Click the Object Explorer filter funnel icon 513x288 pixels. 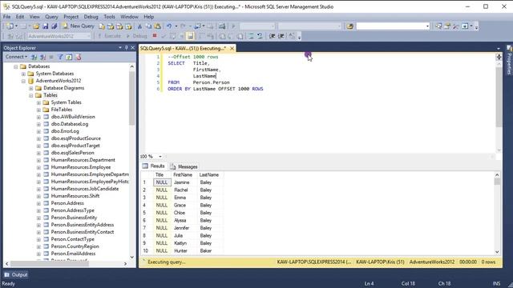pyautogui.click(x=60, y=57)
